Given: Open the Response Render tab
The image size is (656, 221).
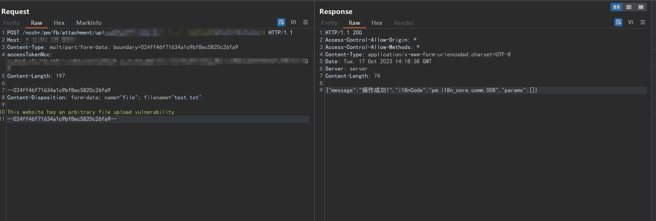Looking at the screenshot, I should click(x=404, y=23).
